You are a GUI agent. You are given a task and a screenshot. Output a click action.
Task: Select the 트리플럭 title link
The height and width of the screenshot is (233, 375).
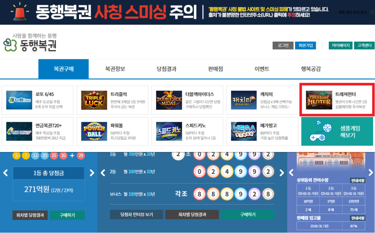point(119,94)
